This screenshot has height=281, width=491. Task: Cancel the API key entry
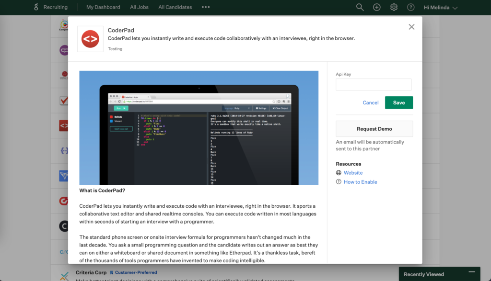point(371,102)
